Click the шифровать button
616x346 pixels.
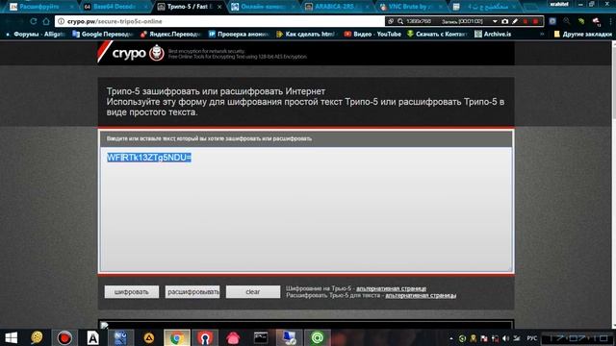(132, 292)
